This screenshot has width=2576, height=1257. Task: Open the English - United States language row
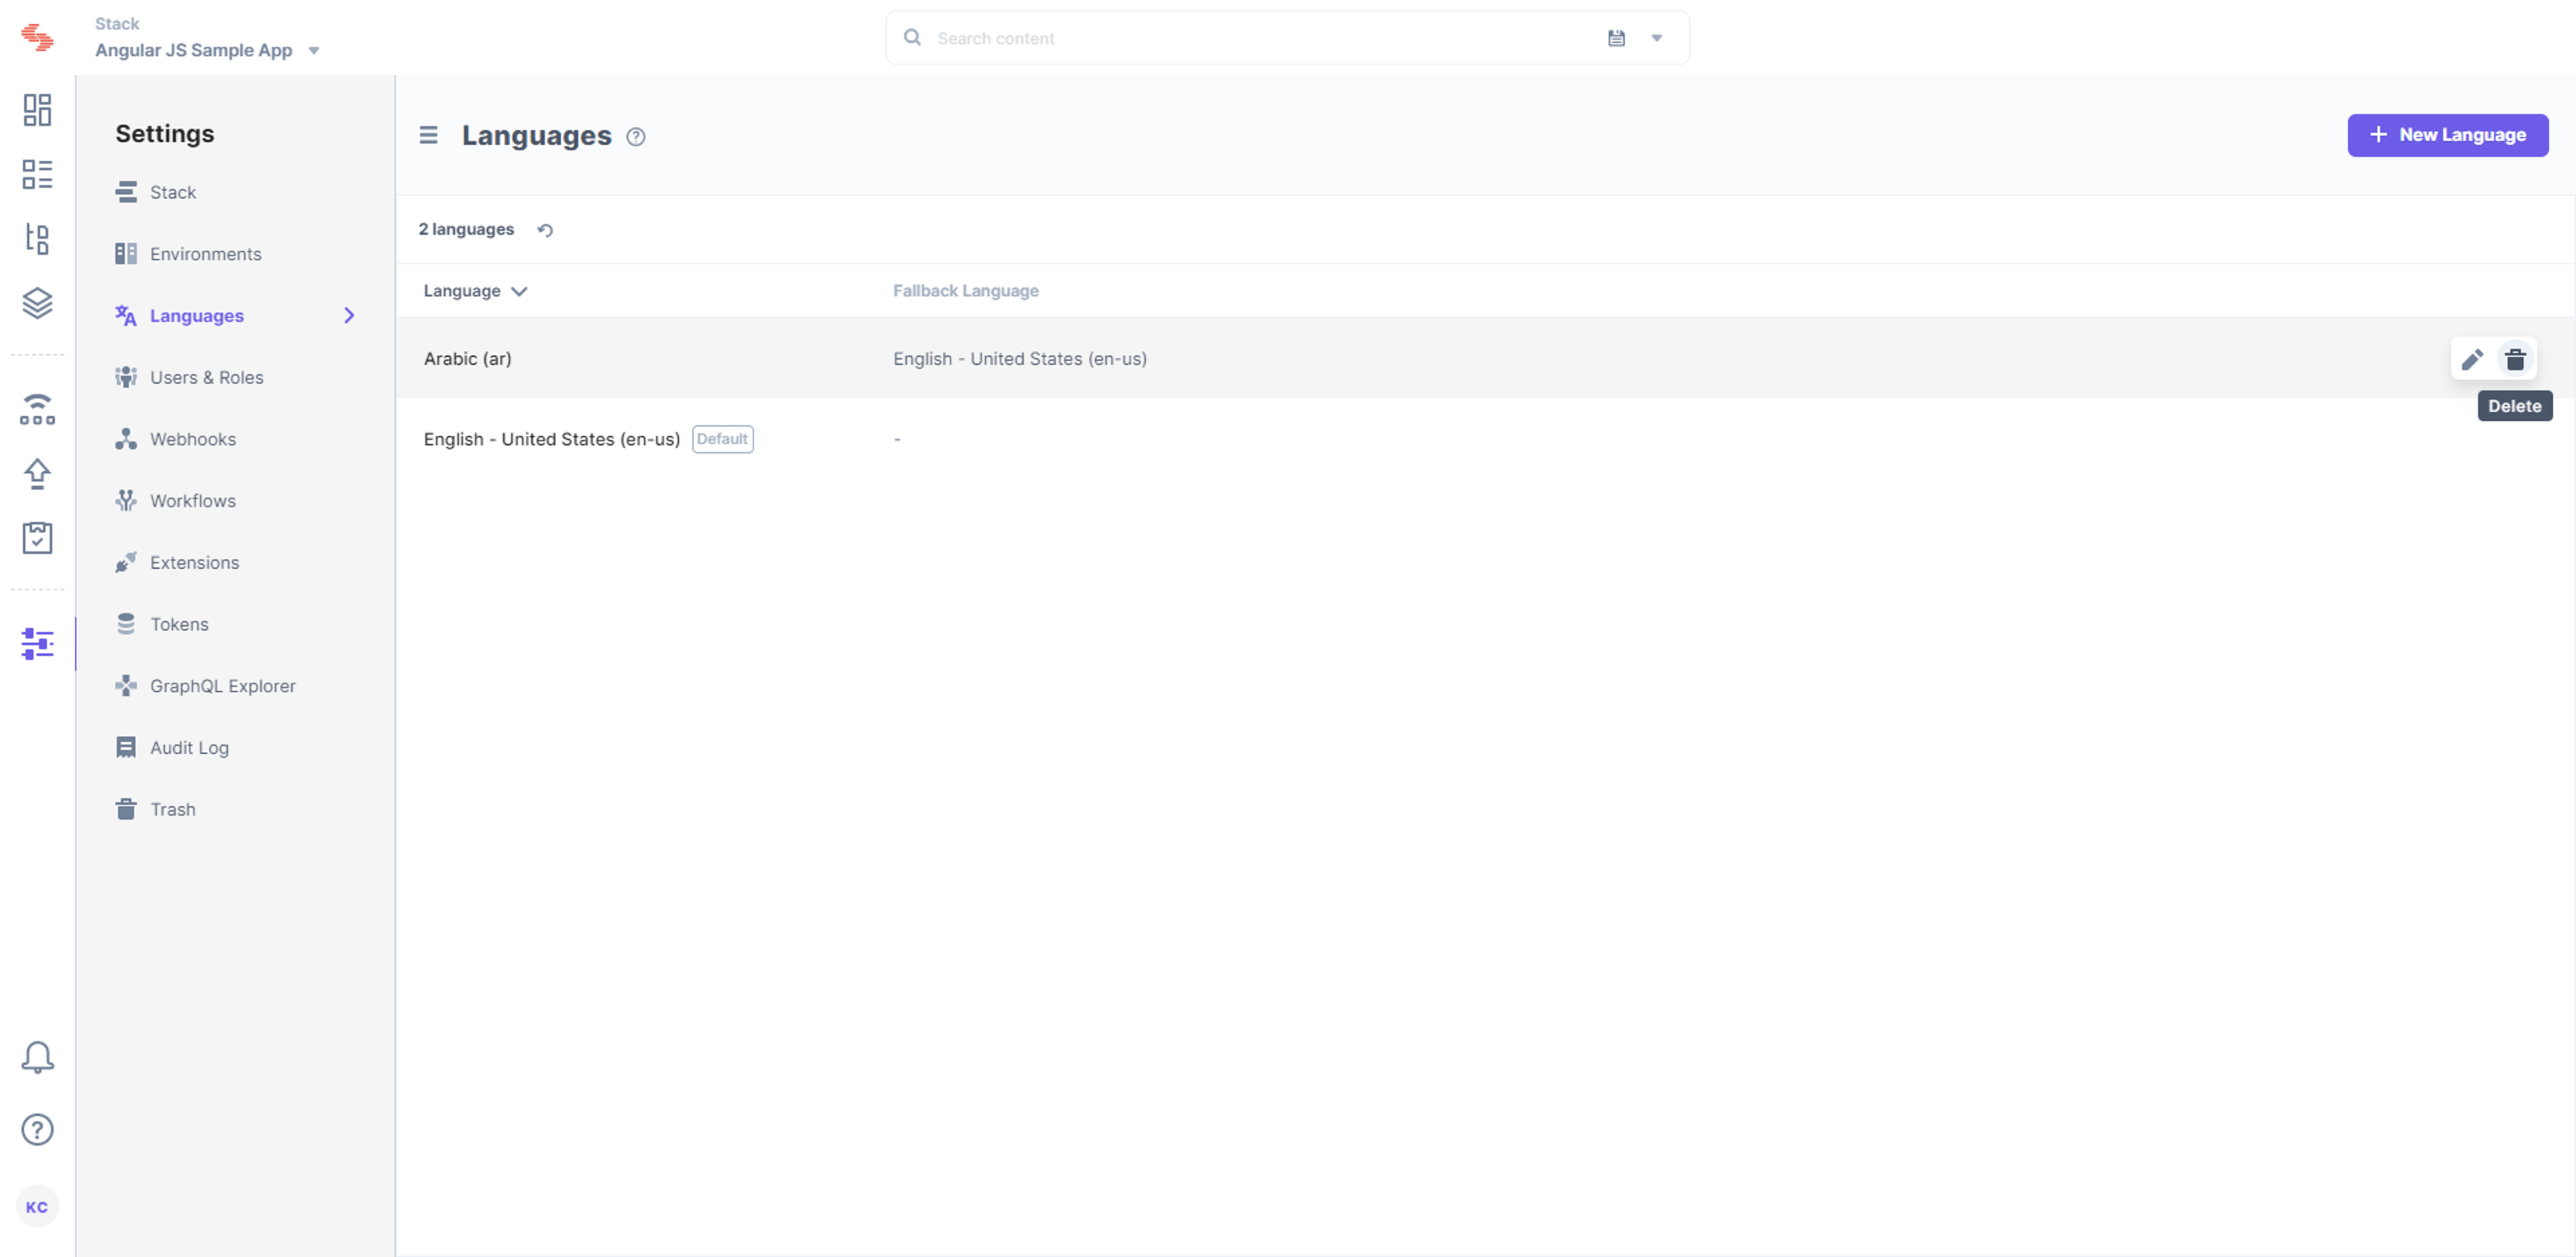pos(1484,439)
